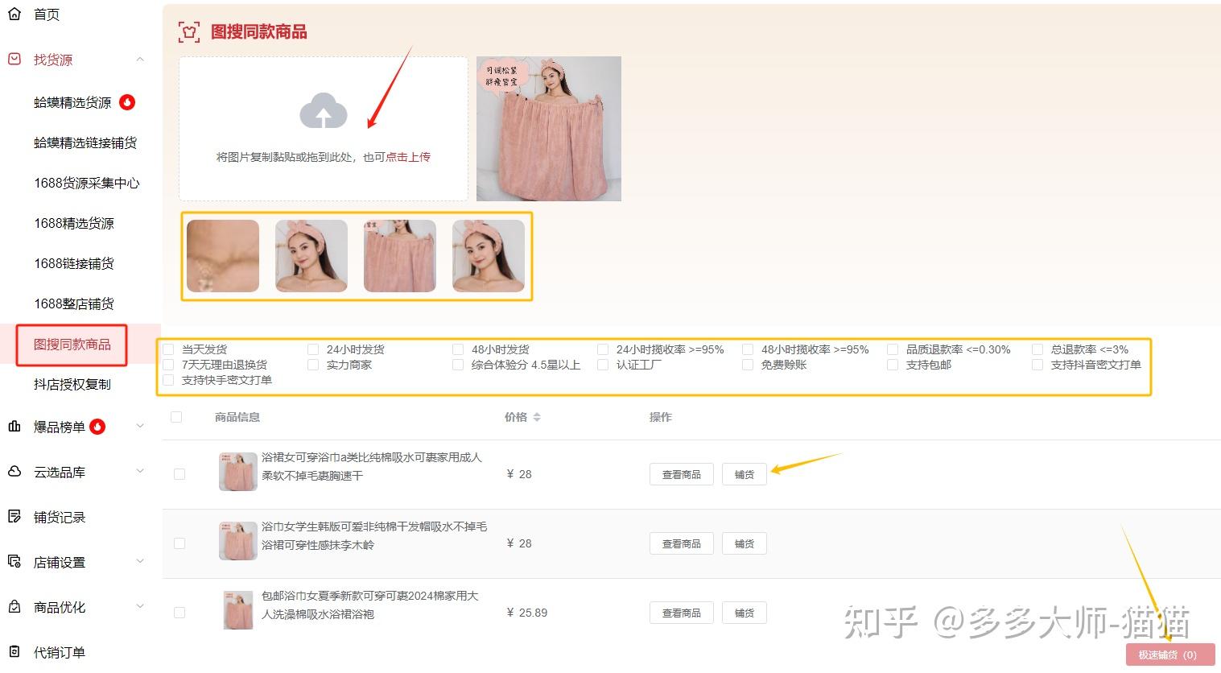Select 抖店授权复制 in sidebar menu
The width and height of the screenshot is (1221, 673).
click(72, 384)
